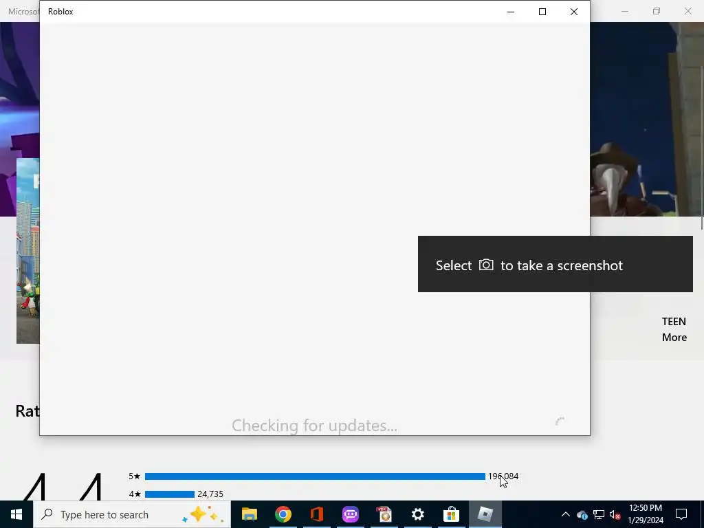
Task: Click the taskbar search box
Action: coord(132,514)
